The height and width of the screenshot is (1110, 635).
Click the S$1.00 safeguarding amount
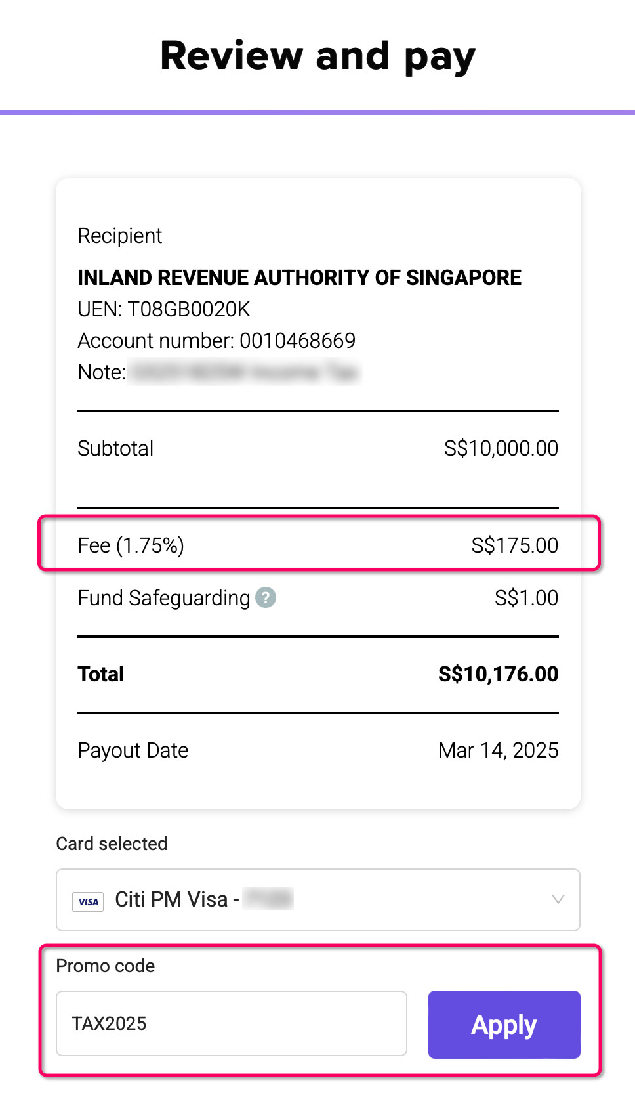coord(526,598)
